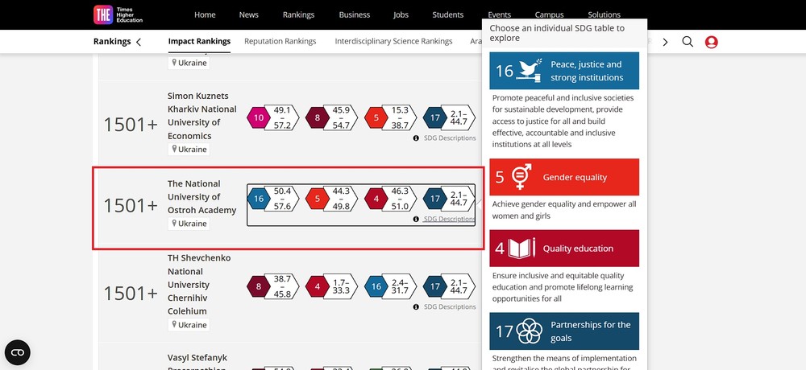The image size is (806, 370).
Task: Open Simon Kuznets Kharkiv National University link
Action: [x=202, y=116]
